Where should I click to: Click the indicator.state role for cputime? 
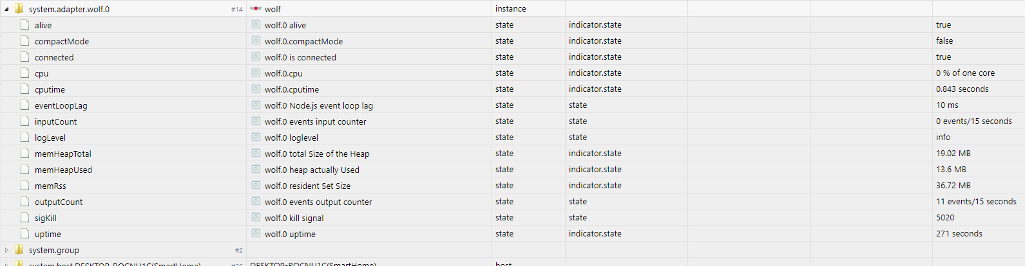click(x=595, y=89)
